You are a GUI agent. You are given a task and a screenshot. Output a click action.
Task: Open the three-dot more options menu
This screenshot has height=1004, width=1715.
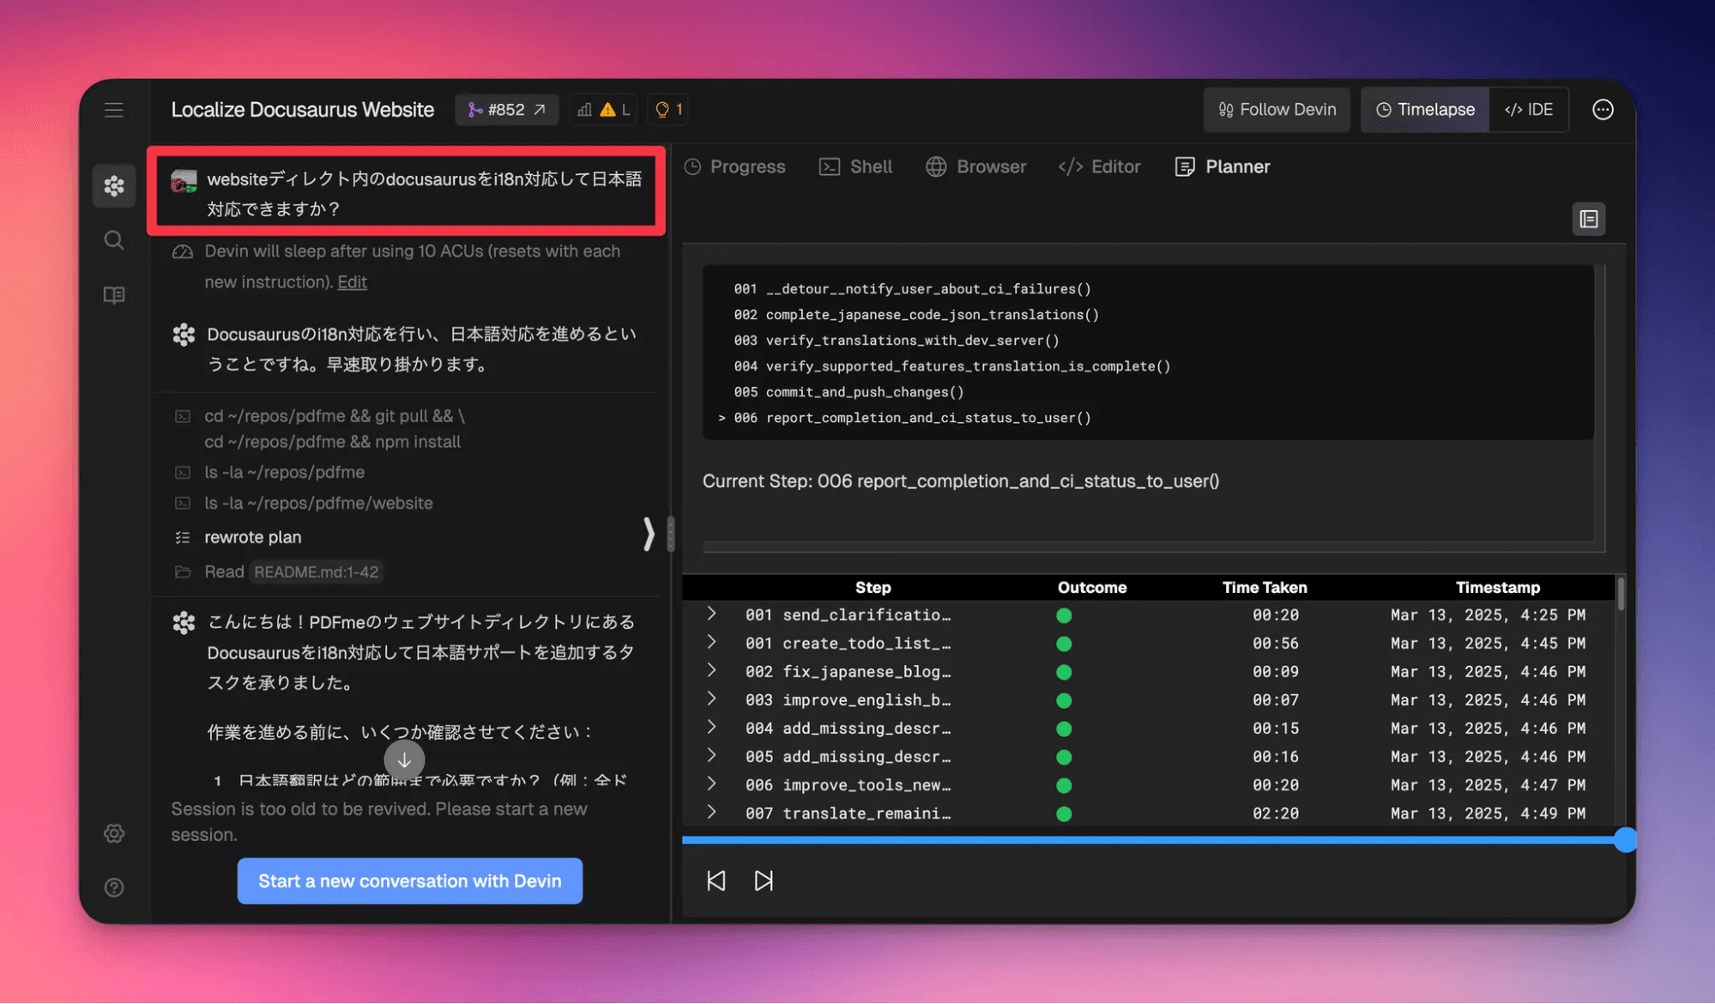(1602, 110)
